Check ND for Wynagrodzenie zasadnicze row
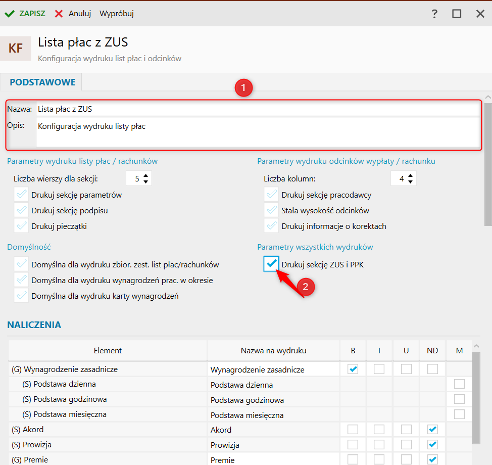 coord(432,369)
